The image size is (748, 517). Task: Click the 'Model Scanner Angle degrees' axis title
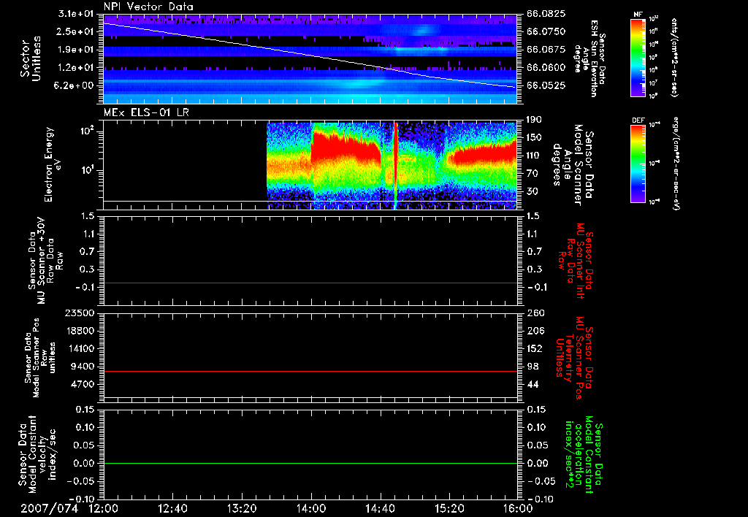(572, 164)
